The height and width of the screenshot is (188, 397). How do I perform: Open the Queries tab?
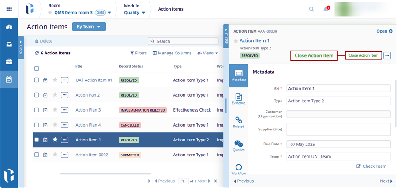click(x=239, y=146)
